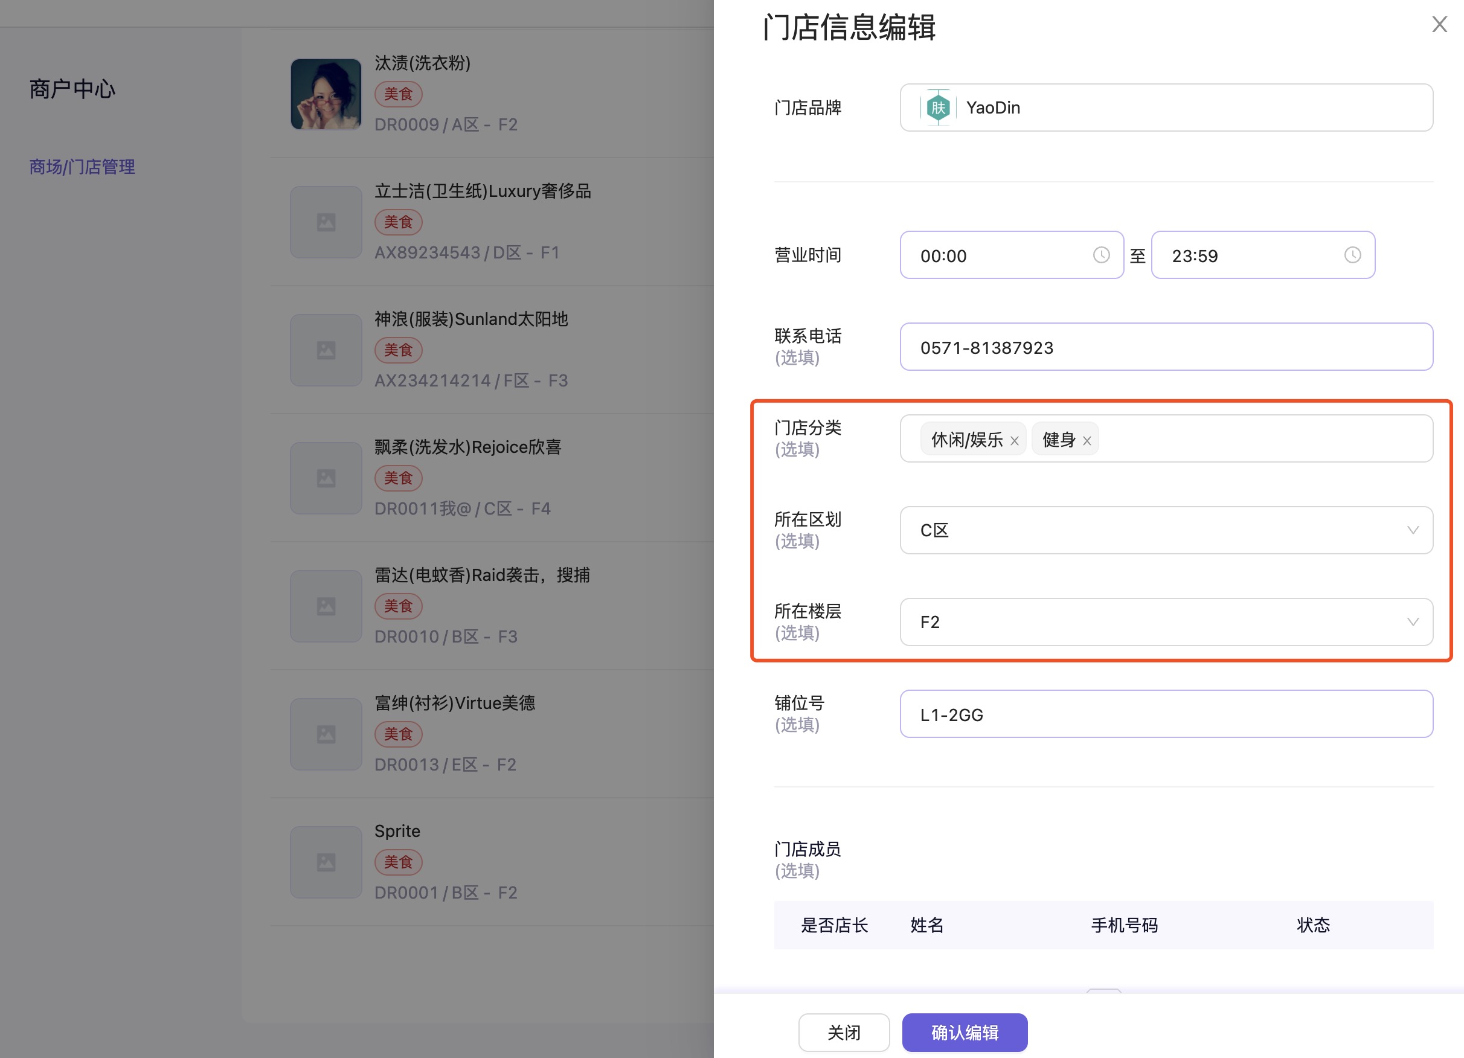Click the 汰渍(洗衣粉) store photo thumbnail
The height and width of the screenshot is (1058, 1464).
point(326,94)
